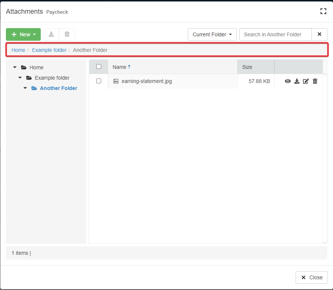Go to Home via breadcrumb link
The image size is (333, 290).
tap(18, 50)
